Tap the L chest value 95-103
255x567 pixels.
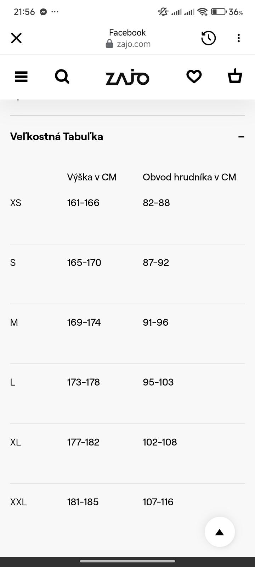click(158, 382)
